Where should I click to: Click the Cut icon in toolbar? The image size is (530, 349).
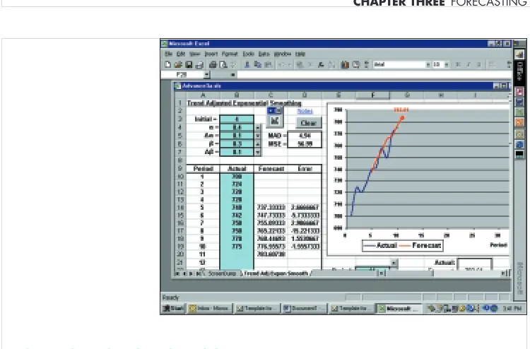pyautogui.click(x=247, y=64)
